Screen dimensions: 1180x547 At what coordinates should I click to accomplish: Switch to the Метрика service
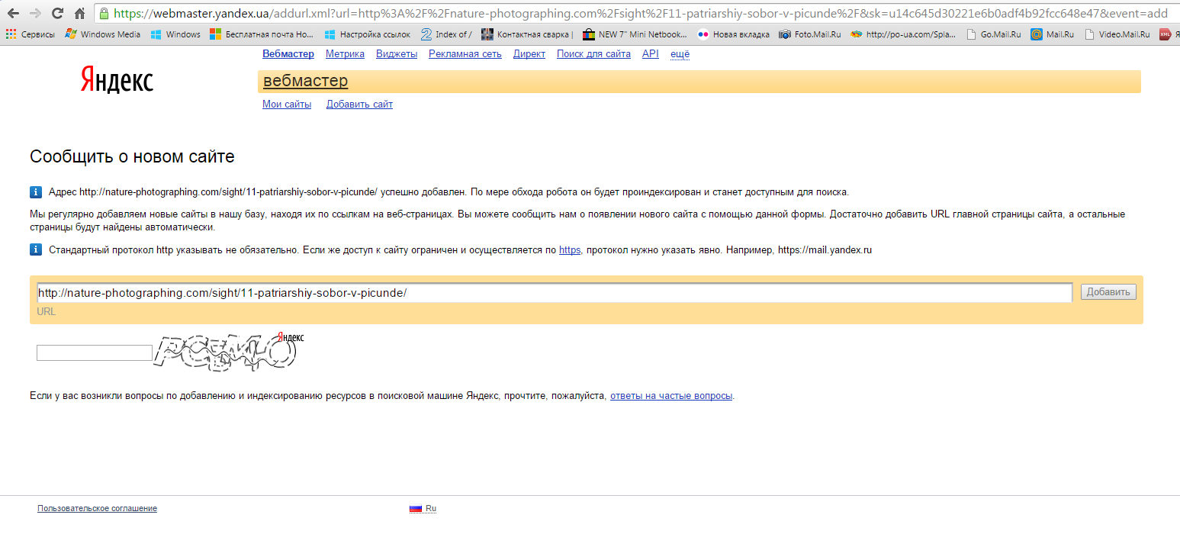pyautogui.click(x=345, y=54)
